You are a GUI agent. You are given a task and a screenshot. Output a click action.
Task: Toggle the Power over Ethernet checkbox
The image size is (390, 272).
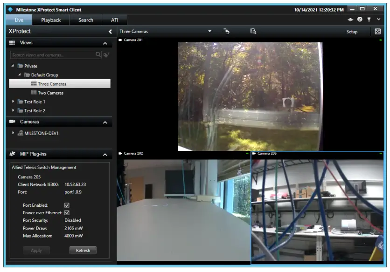point(67,213)
